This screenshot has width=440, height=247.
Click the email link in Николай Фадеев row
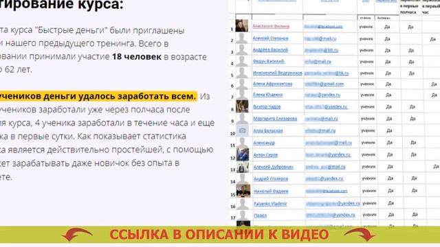327,191
